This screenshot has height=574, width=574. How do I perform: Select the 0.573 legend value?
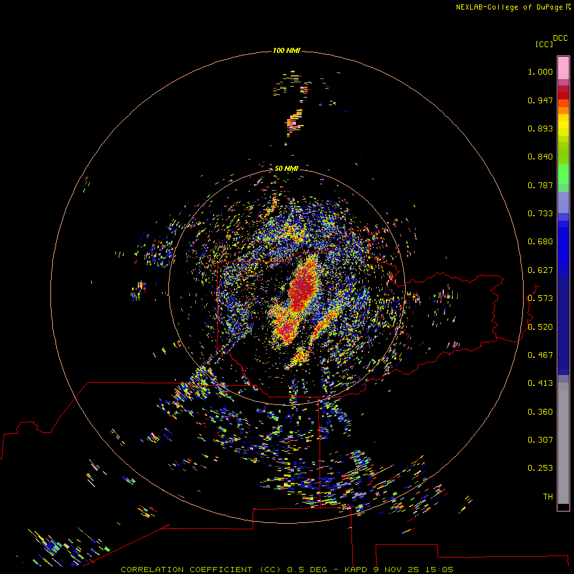coord(540,298)
